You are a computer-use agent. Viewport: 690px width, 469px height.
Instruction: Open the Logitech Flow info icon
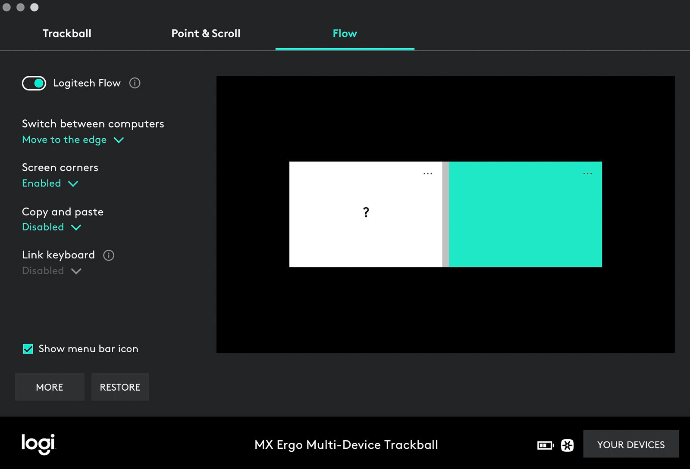135,83
